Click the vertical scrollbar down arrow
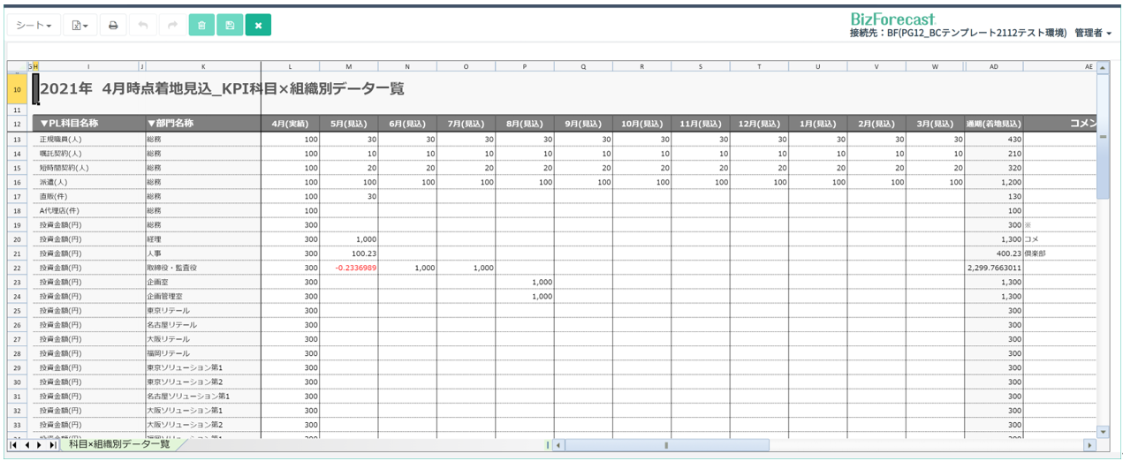 pos(1102,431)
